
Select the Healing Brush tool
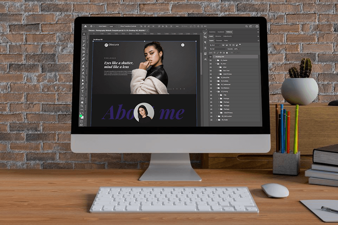coord(84,59)
